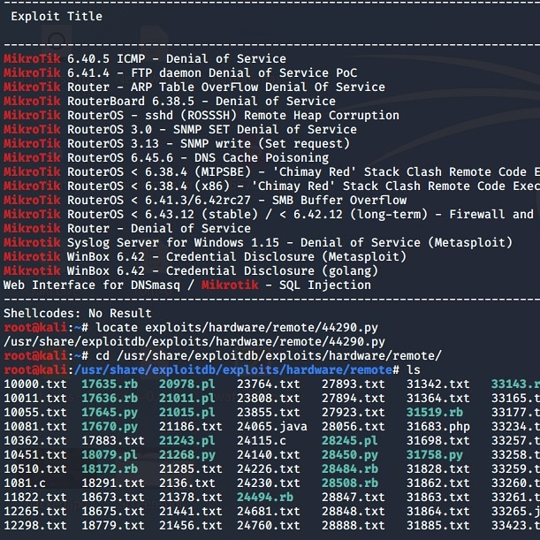
Task: Click file name 18172.rb
Action: 110,468
